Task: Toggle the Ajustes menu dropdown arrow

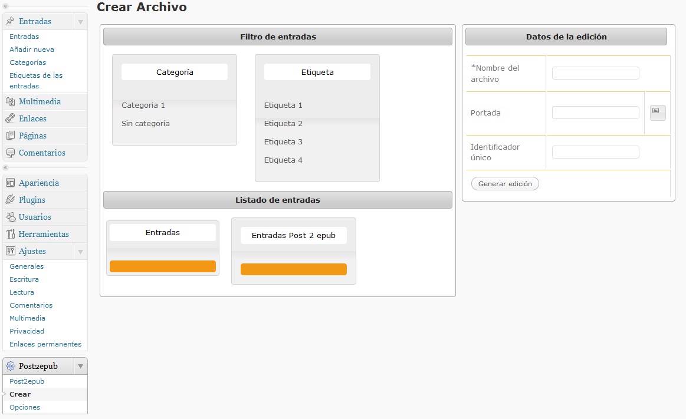Action: (x=80, y=252)
